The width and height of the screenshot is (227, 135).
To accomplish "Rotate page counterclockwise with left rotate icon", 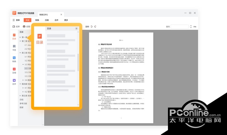I will pos(91,26).
